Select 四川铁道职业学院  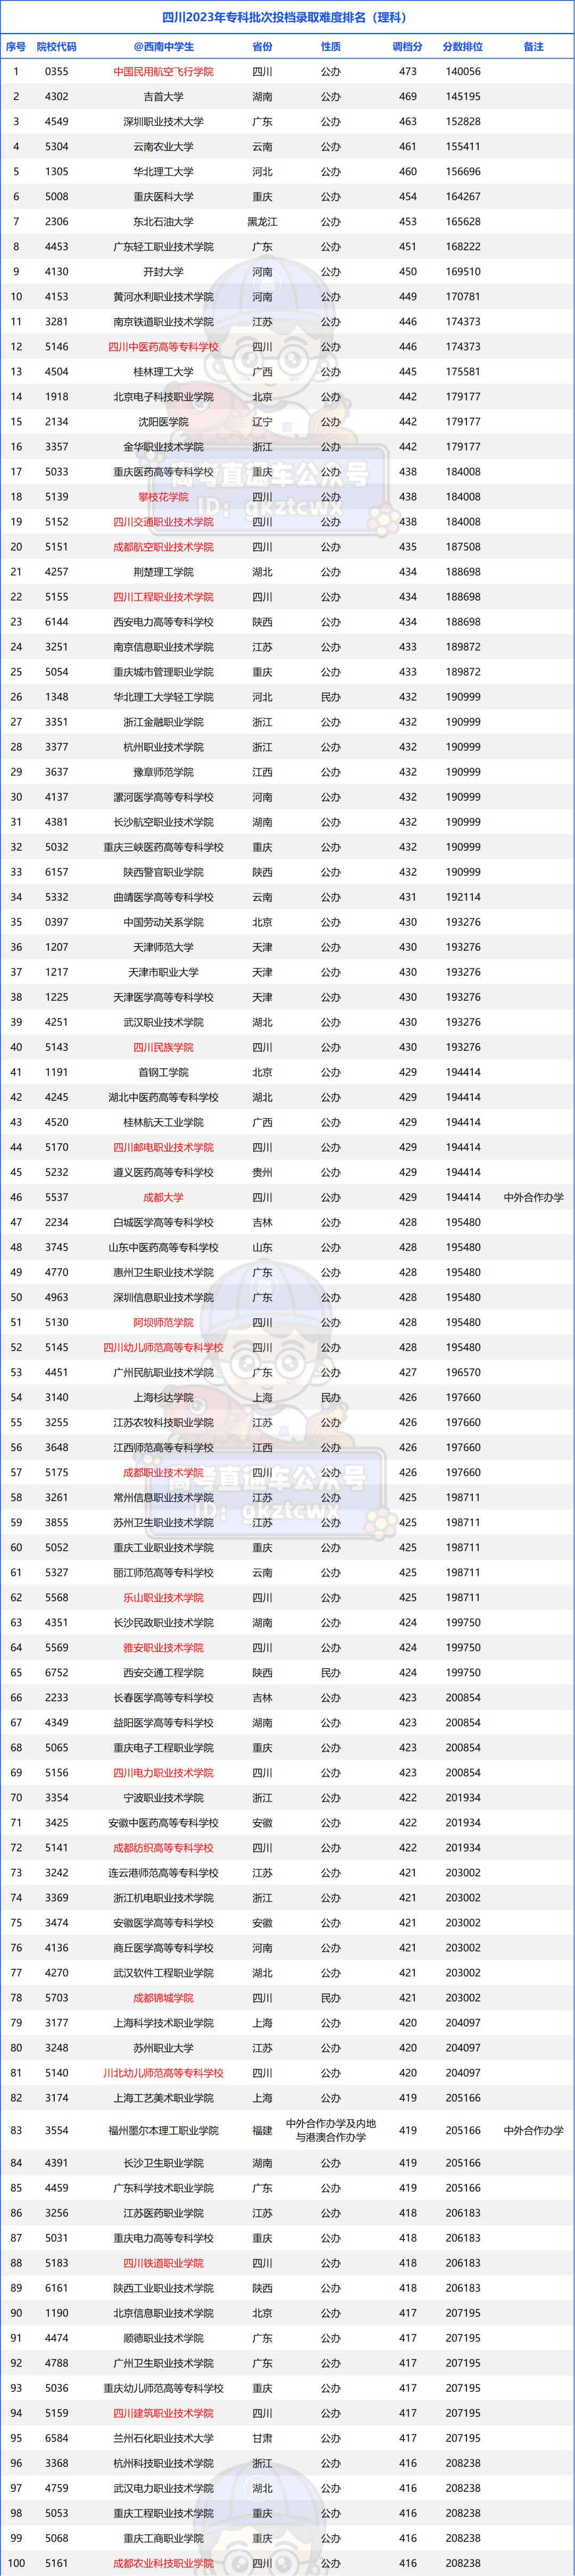point(163,2263)
